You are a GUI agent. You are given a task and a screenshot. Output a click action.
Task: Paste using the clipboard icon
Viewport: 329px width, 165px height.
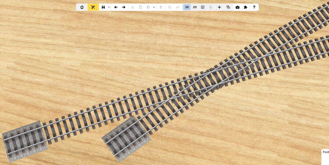(x=148, y=7)
